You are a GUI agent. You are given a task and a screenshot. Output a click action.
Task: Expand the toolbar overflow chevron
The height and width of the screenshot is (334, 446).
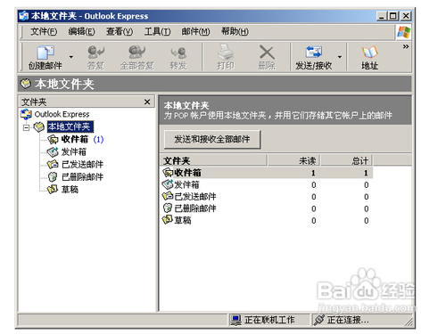tap(406, 46)
